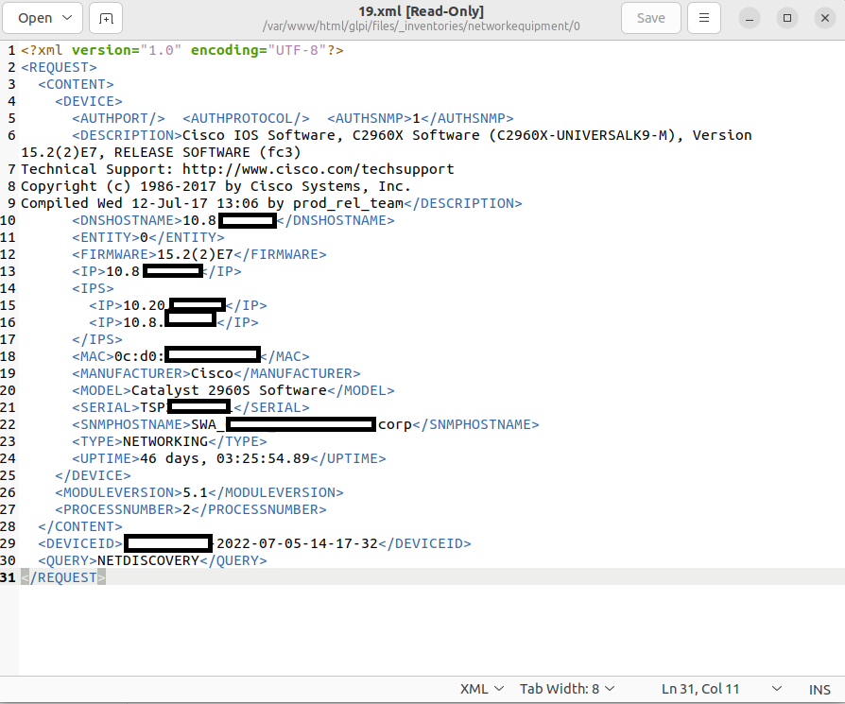
Task: Minimize the gedit window
Action: [x=749, y=18]
